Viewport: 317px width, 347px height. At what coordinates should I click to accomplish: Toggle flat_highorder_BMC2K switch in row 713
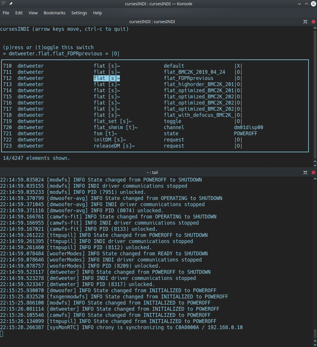(238, 85)
